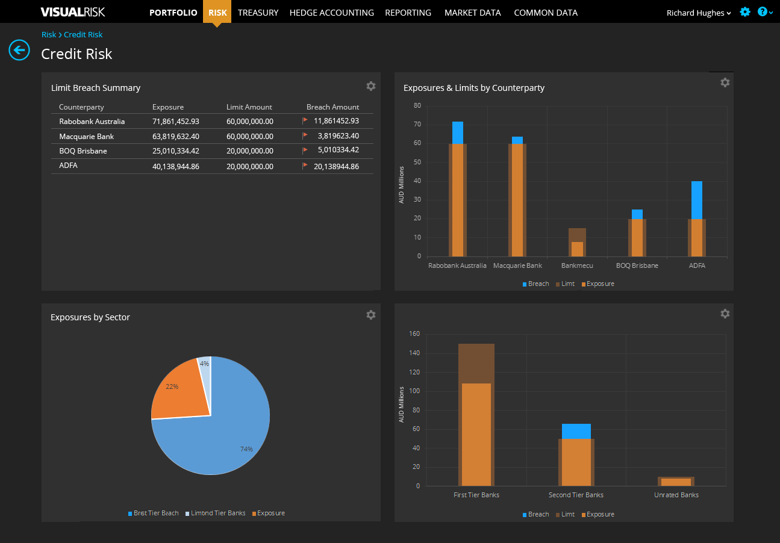The width and height of the screenshot is (780, 543).
Task: Toggle orange Exposure legend under pie chart
Action: 268,513
